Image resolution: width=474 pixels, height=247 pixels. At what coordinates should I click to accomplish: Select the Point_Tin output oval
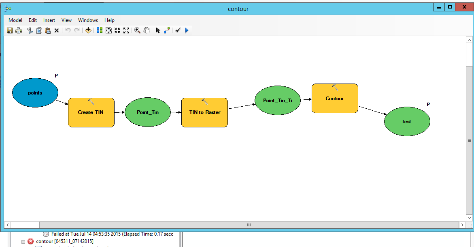click(147, 112)
